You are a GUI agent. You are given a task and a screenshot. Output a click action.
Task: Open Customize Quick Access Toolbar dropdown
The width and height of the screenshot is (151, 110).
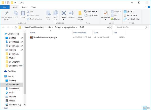(x=15, y=3)
